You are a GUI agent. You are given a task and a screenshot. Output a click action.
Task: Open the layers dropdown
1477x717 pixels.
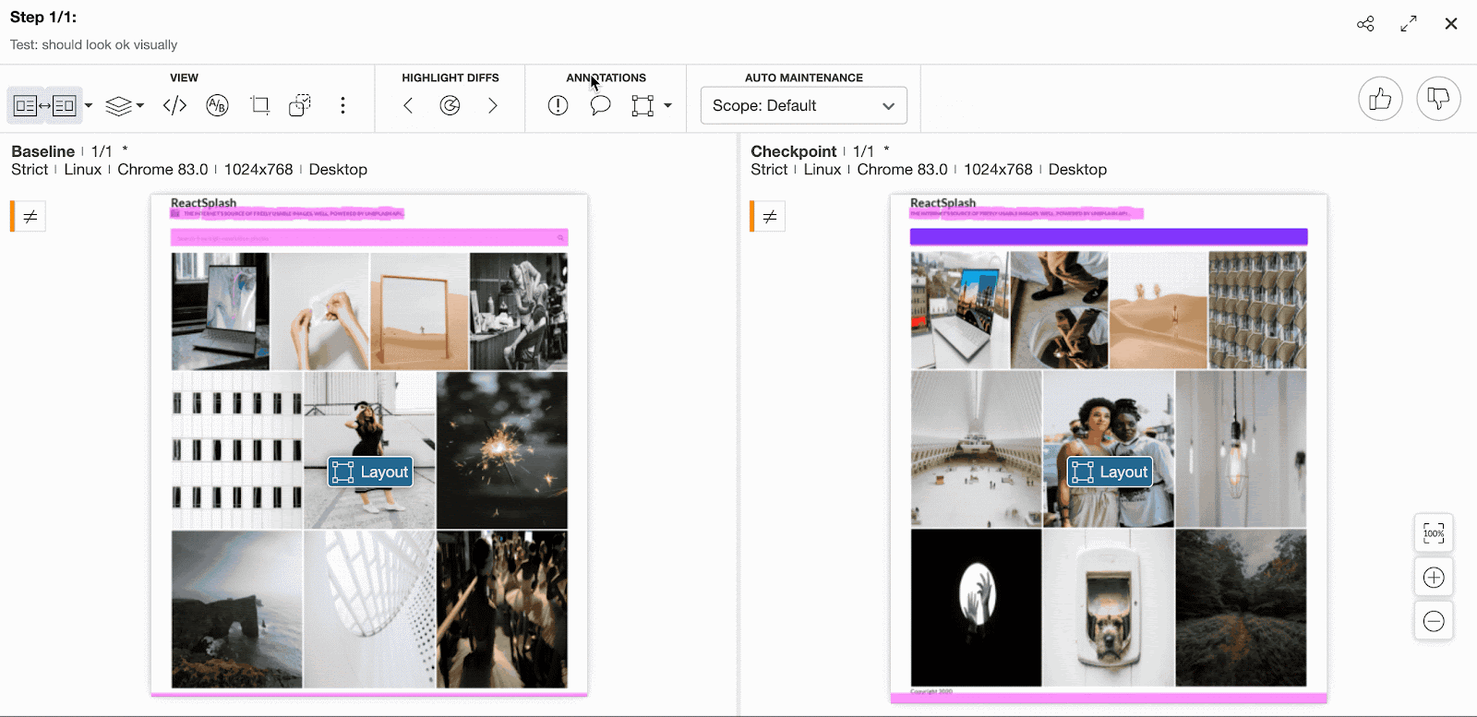[x=125, y=106]
